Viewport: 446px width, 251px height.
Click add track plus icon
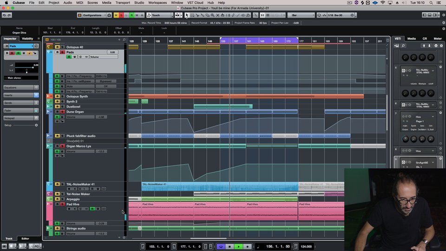pos(119,40)
